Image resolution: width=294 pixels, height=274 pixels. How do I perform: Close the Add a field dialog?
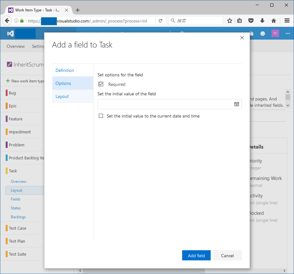coord(242,38)
